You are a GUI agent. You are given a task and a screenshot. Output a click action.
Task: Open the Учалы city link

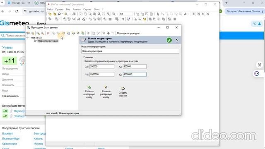[7, 48]
